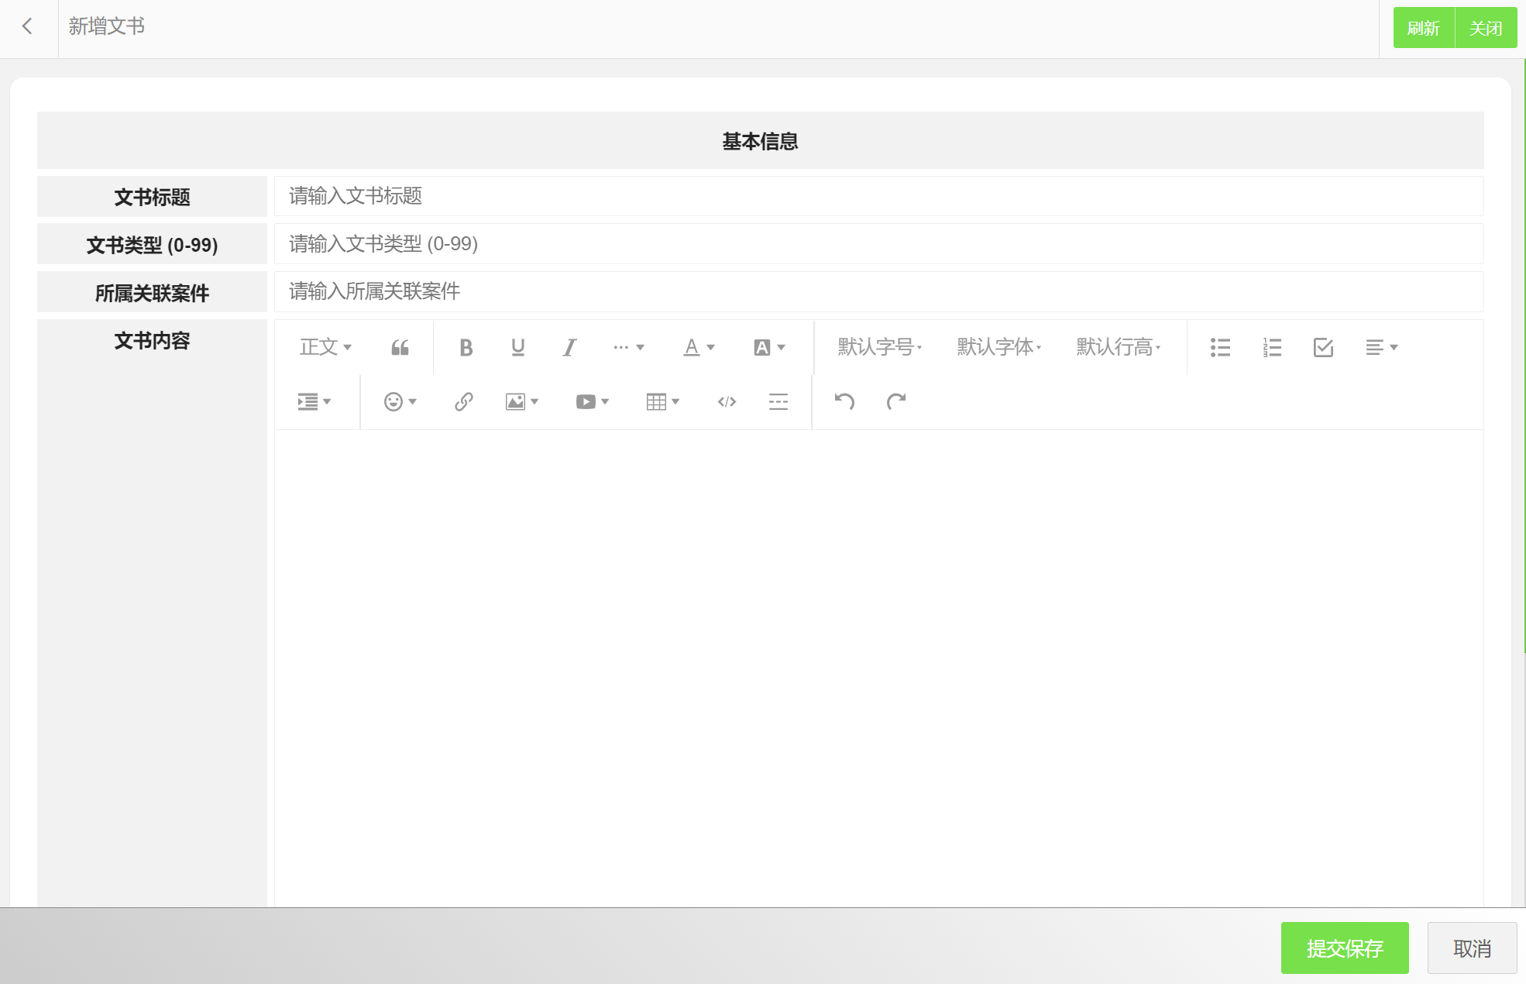Screen dimensions: 1526x984
Task: Insert a to-do checkbox list
Action: [x=1323, y=347]
